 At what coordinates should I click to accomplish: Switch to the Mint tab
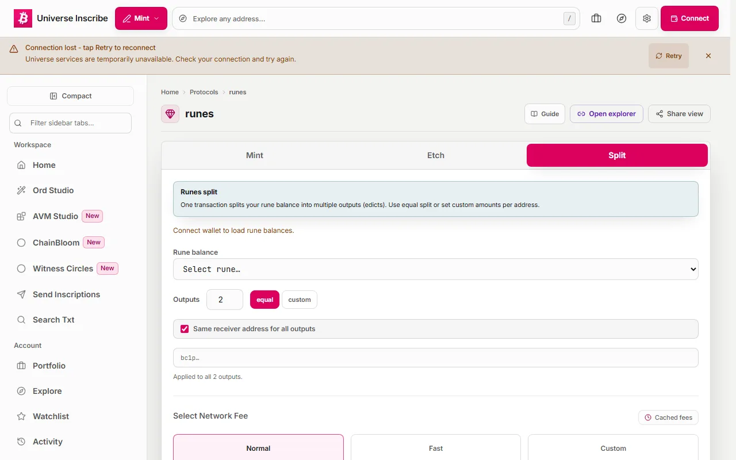(x=255, y=155)
